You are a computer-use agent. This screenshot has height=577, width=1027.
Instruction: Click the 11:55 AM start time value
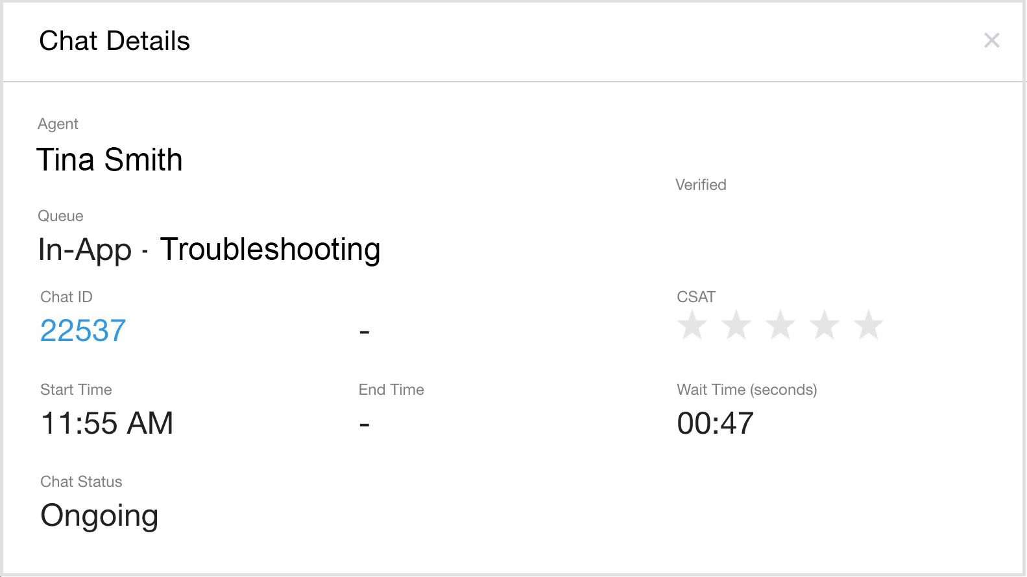(x=107, y=423)
